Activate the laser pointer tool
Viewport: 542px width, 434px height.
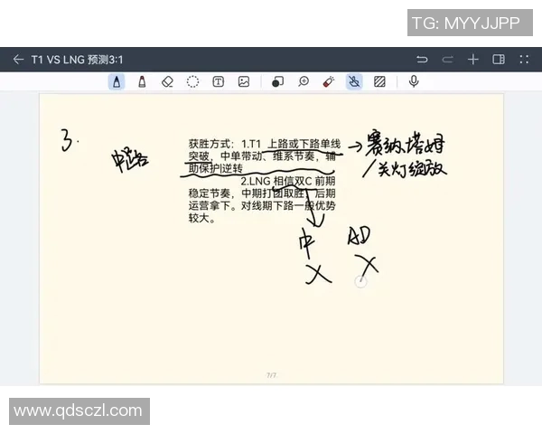tap(329, 82)
